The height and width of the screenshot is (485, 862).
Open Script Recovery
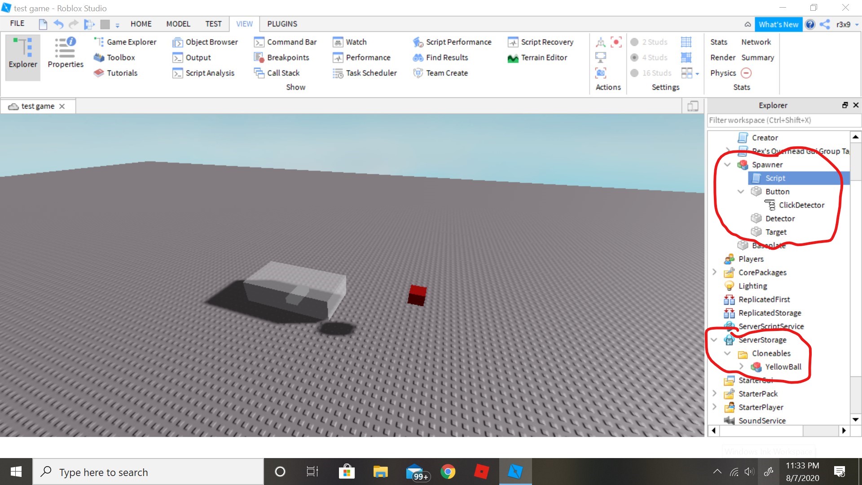click(541, 42)
